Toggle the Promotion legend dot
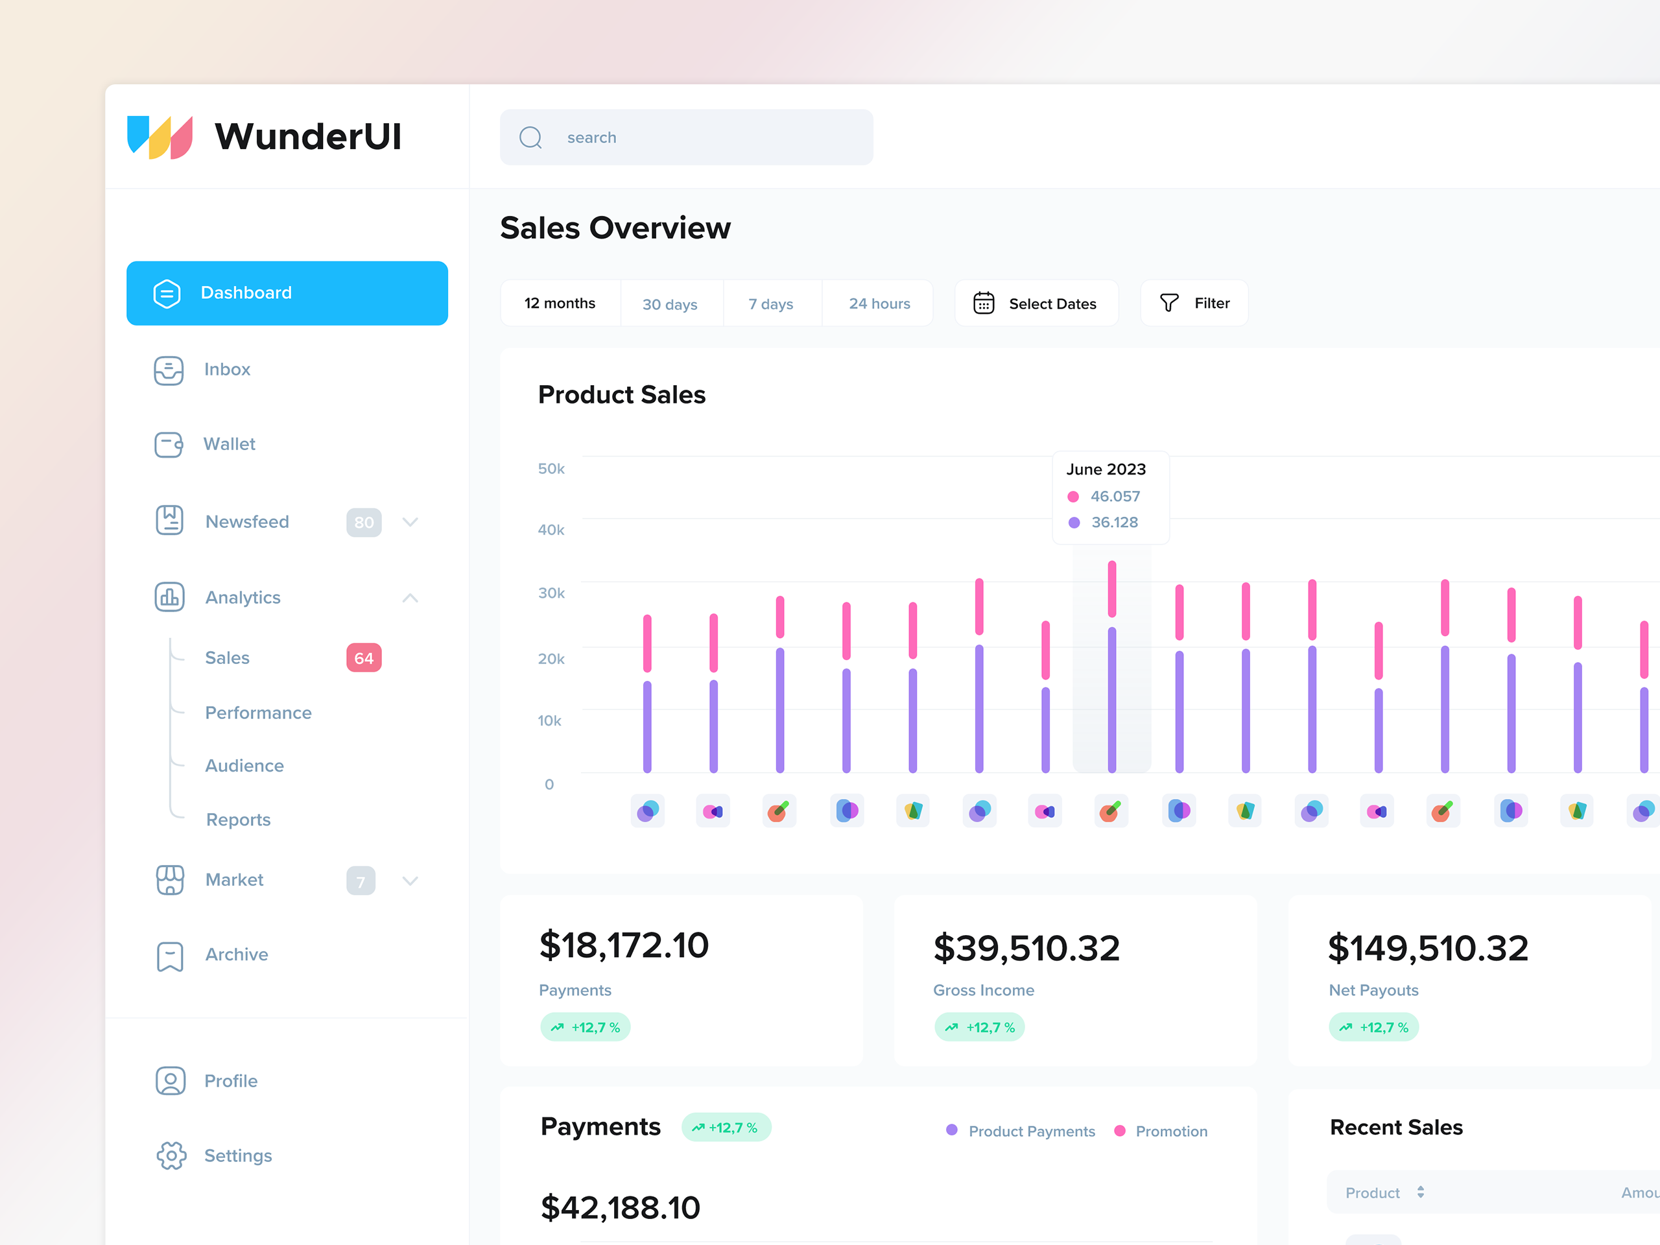The image size is (1660, 1245). (1121, 1130)
